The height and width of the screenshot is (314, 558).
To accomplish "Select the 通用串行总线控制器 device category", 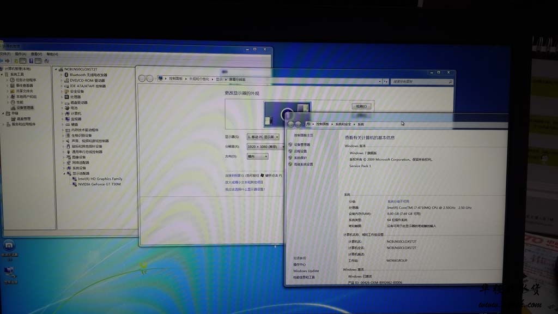I will click(87, 152).
